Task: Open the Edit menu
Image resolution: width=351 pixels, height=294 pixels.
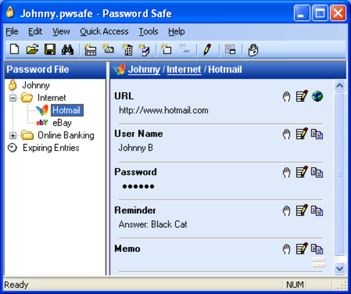Action: pyautogui.click(x=35, y=31)
